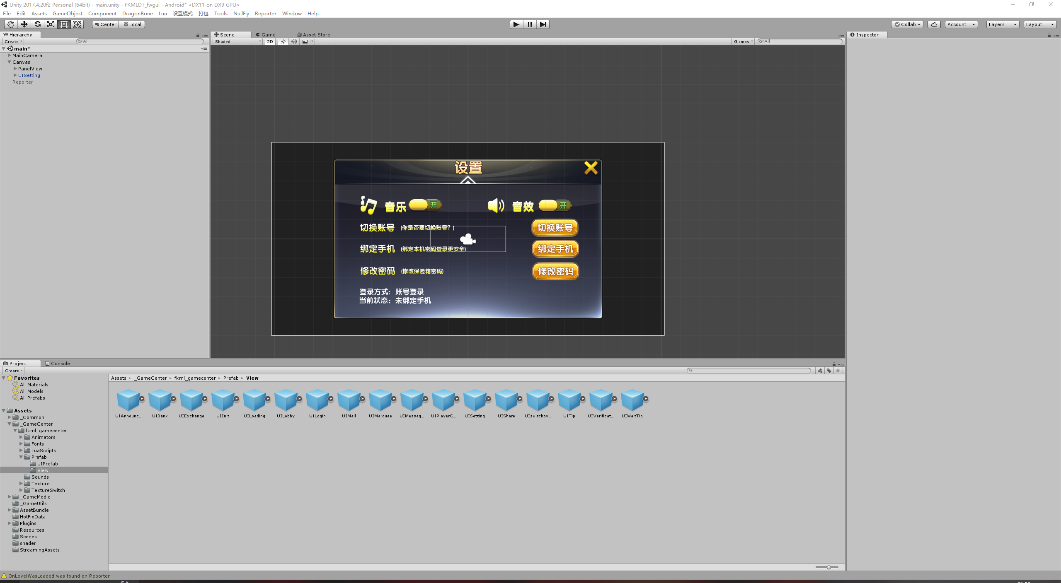This screenshot has height=583, width=1061.
Task: Select the Rect Transform tool
Action: (64, 24)
